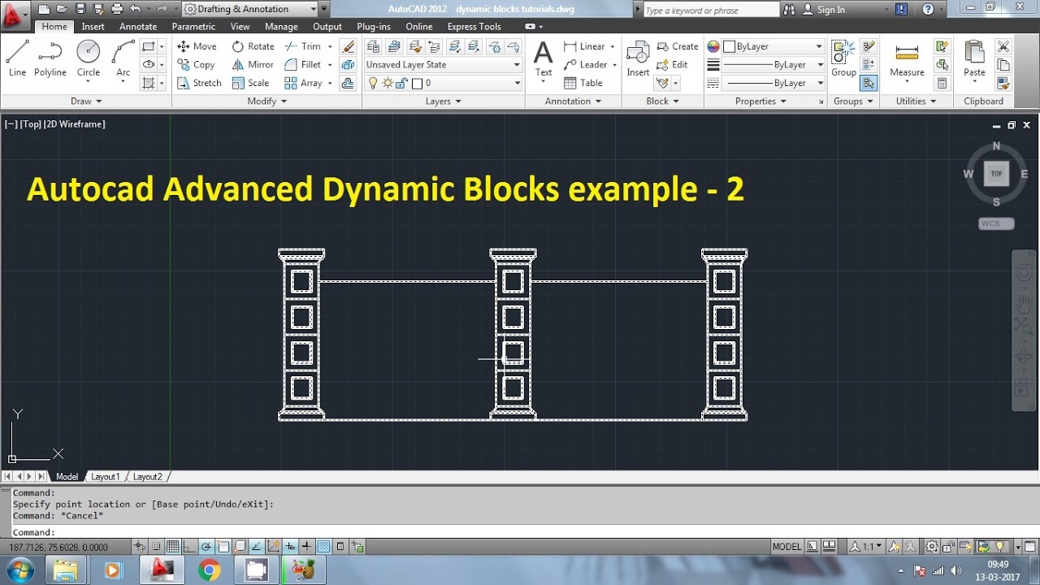Image resolution: width=1040 pixels, height=585 pixels.
Task: Toggle Object Snap in status bar
Action: [x=223, y=546]
